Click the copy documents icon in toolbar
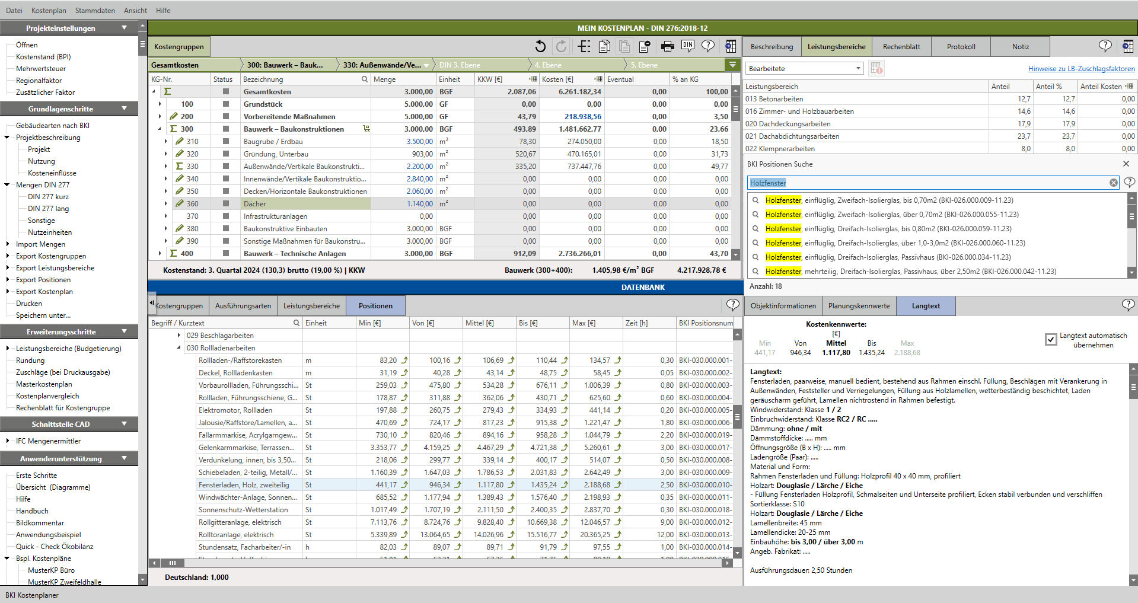Screen dimensions: 1138x603 coord(604,46)
